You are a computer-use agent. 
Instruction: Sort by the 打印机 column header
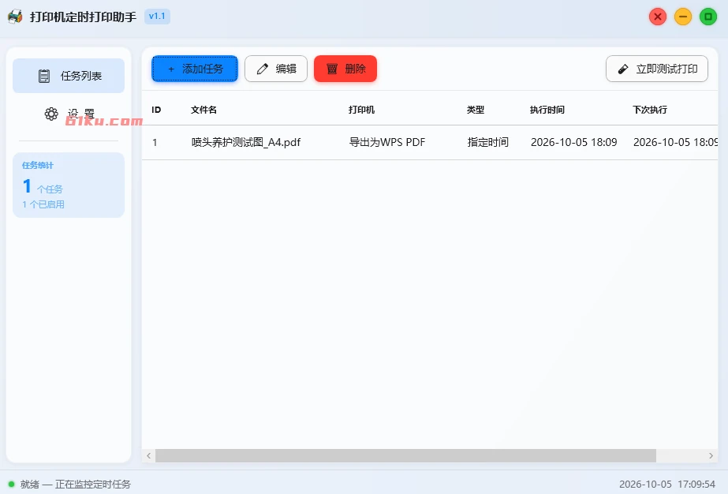pos(362,110)
